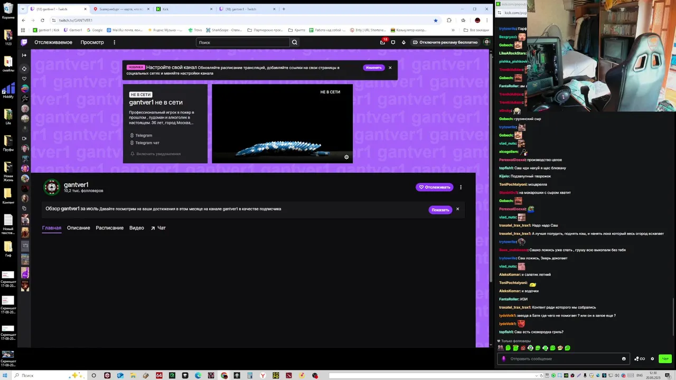Open Chrome from the taskbar
This screenshot has height=380, width=676.
coord(224,375)
